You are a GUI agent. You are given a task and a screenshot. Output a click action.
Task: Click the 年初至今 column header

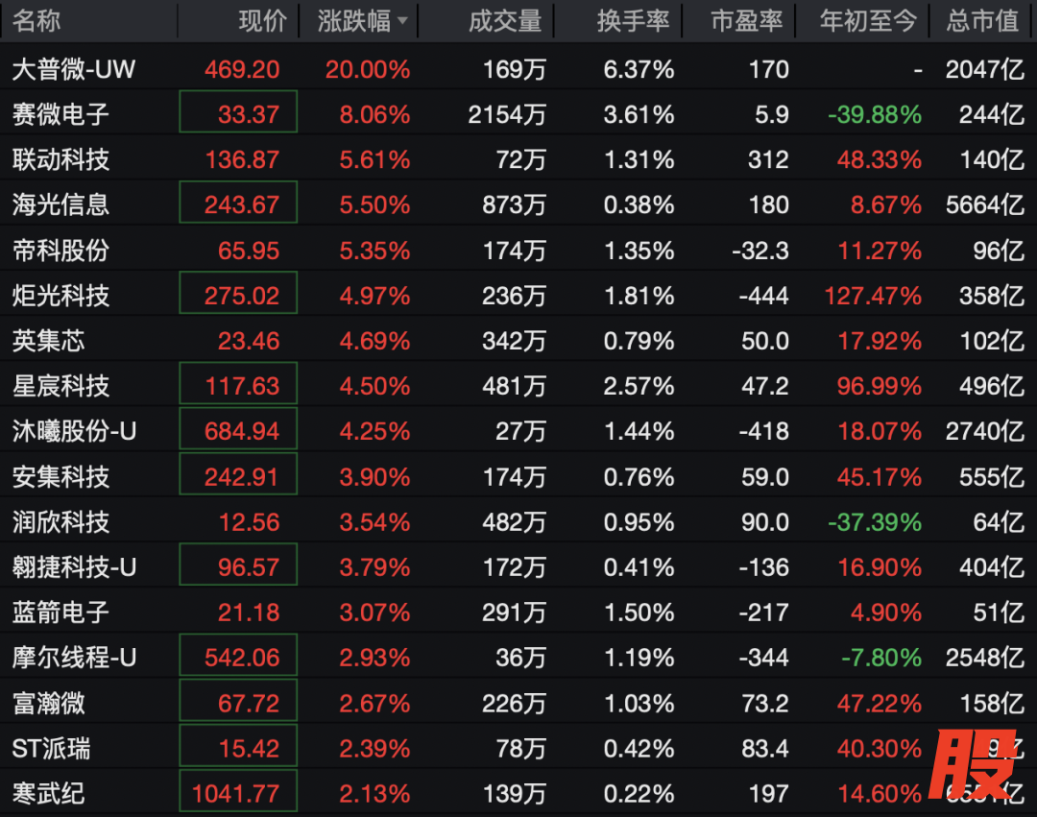tap(868, 21)
